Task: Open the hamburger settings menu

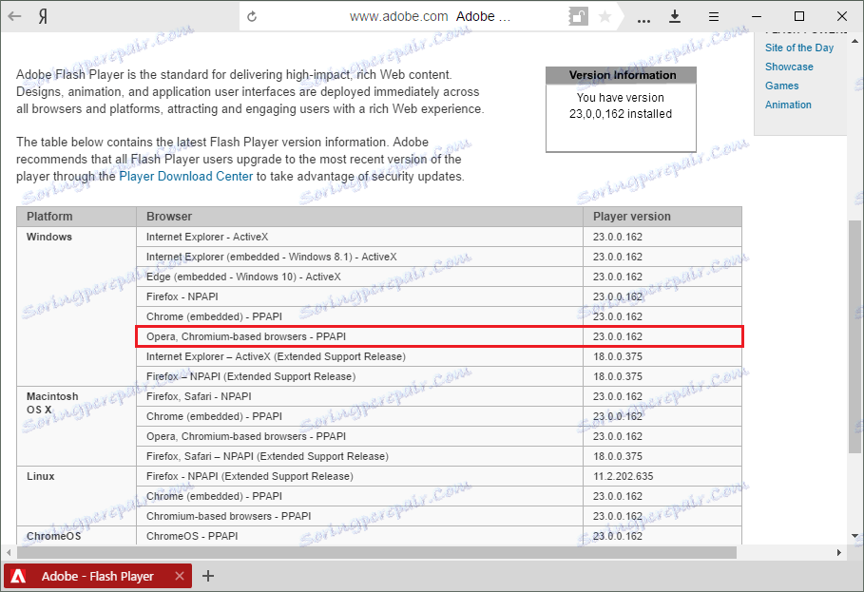Action: tap(714, 16)
